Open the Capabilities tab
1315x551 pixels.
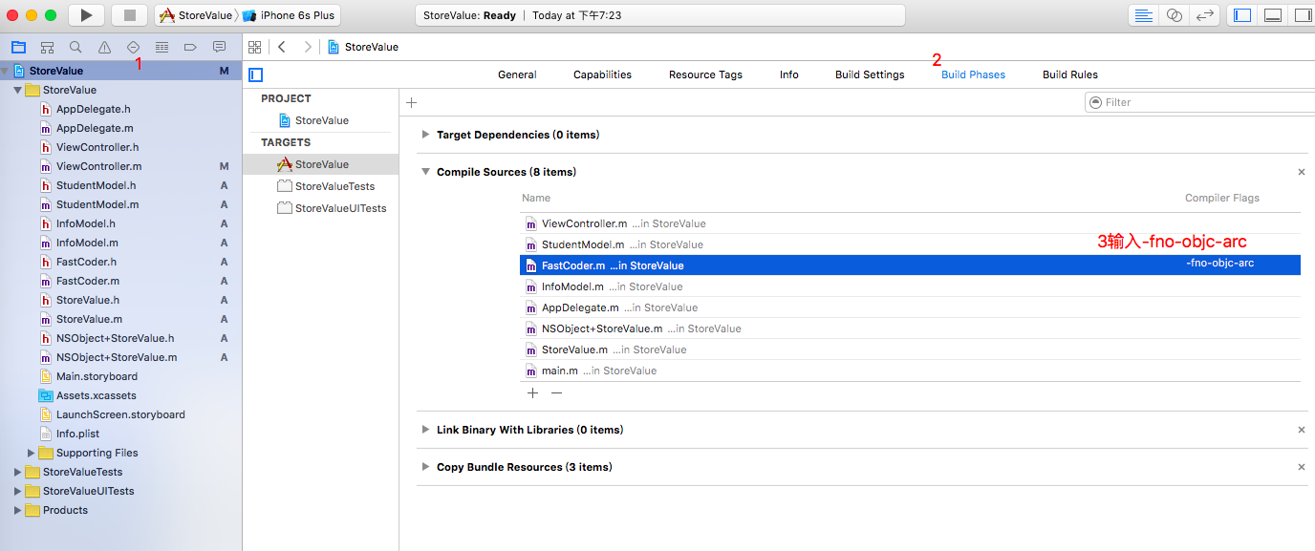(x=602, y=74)
